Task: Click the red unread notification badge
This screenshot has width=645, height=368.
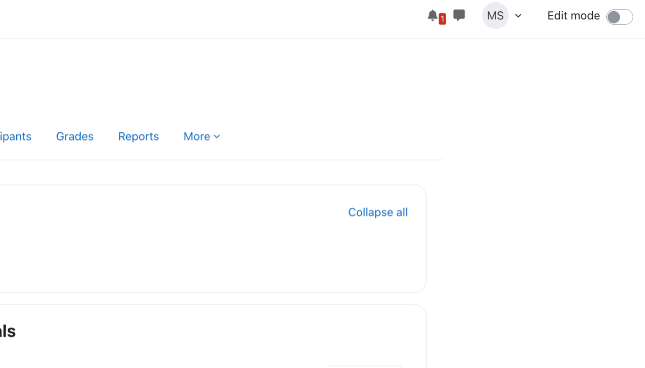Action: pos(442,19)
